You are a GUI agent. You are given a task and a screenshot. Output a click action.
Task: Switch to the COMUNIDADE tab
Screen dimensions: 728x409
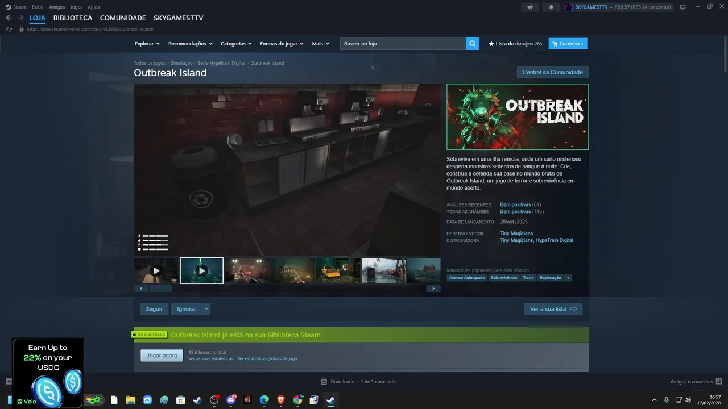tap(123, 18)
